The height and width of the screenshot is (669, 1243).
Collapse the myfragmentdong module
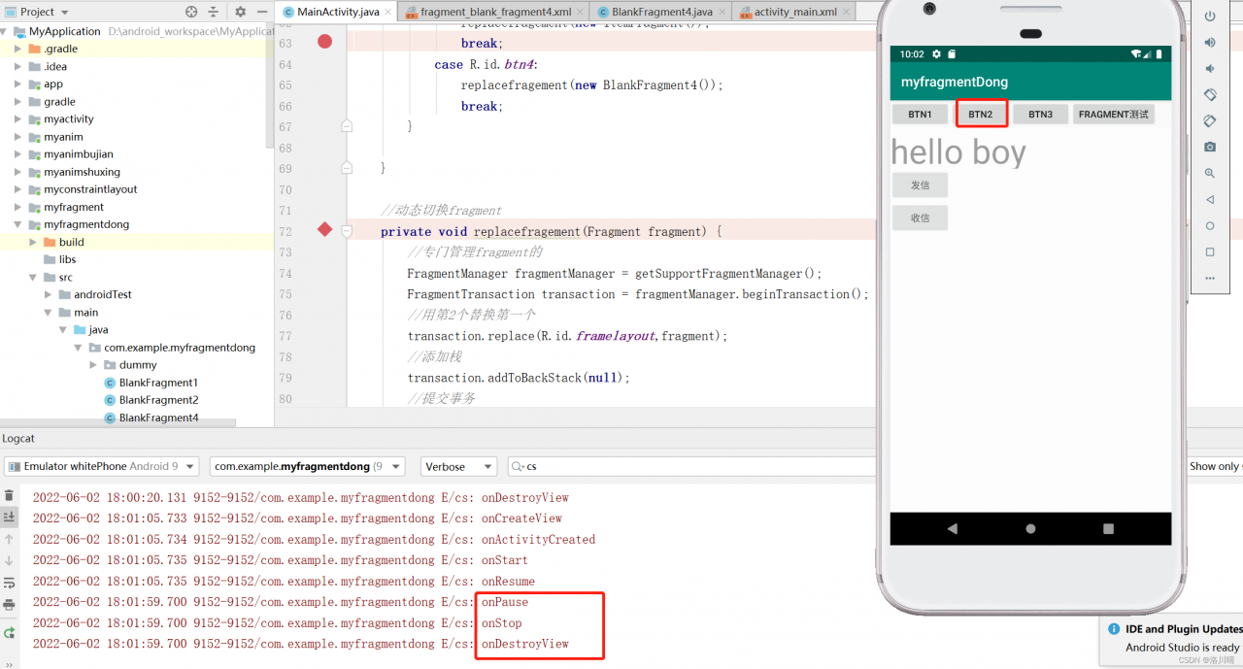pyautogui.click(x=18, y=224)
